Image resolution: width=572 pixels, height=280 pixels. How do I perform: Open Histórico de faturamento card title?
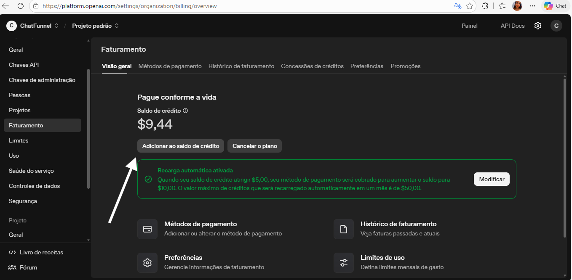(398, 224)
